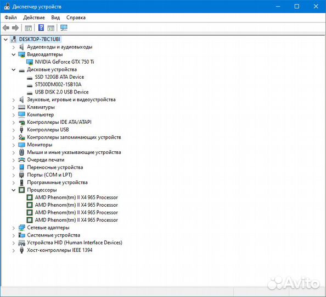Click the computer icon next to DESKTOP-7BC1UBI

click(14, 39)
